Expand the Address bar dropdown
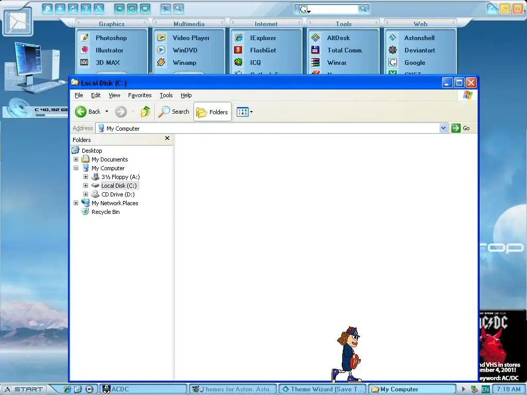Screen dimensions: 527x395 pos(443,128)
